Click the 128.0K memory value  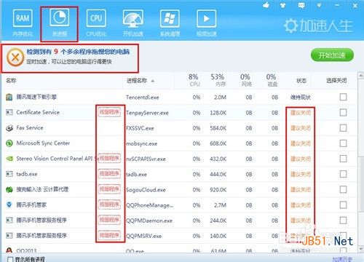pyautogui.click(x=218, y=113)
